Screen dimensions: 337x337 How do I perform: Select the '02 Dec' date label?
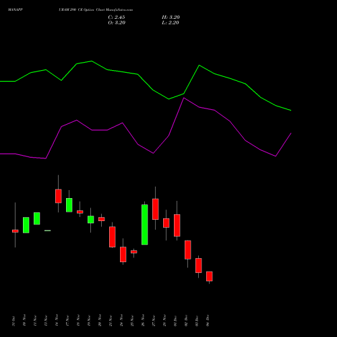(x=186, y=321)
